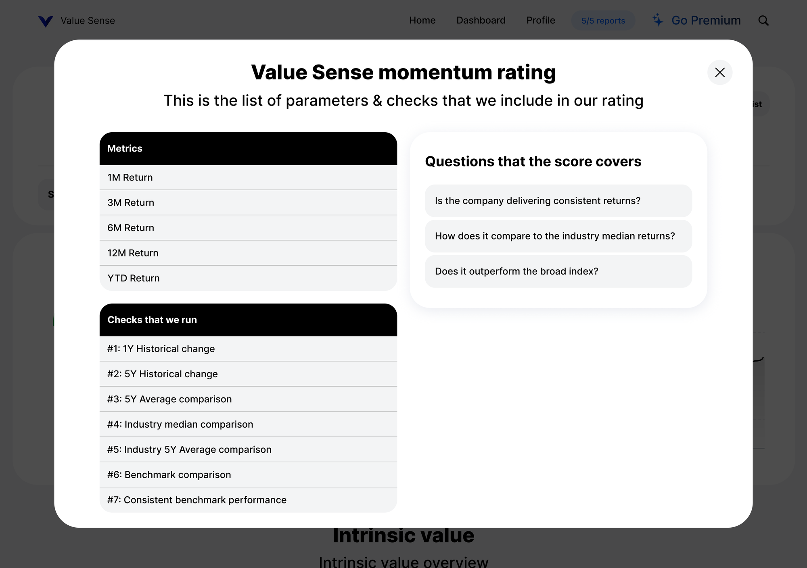This screenshot has height=568, width=807.
Task: Click check #1: 1Y Historical change
Action: point(248,349)
